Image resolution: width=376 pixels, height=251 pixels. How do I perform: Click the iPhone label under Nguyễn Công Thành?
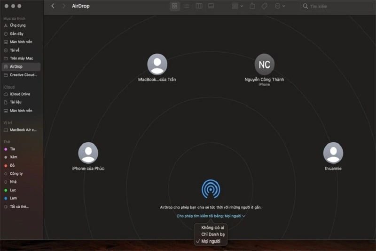click(264, 85)
